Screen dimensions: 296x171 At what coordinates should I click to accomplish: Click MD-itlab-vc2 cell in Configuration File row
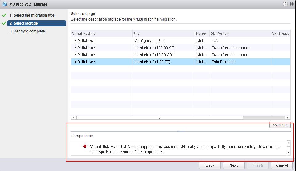pyautogui.click(x=102, y=40)
